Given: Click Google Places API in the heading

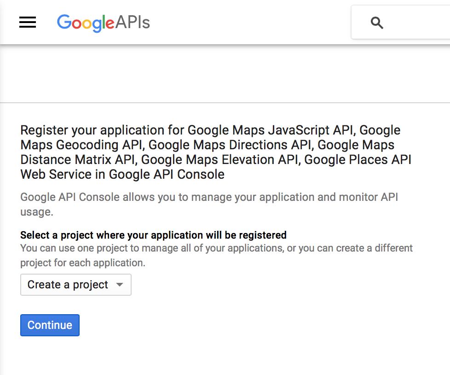Looking at the screenshot, I should click(358, 160).
